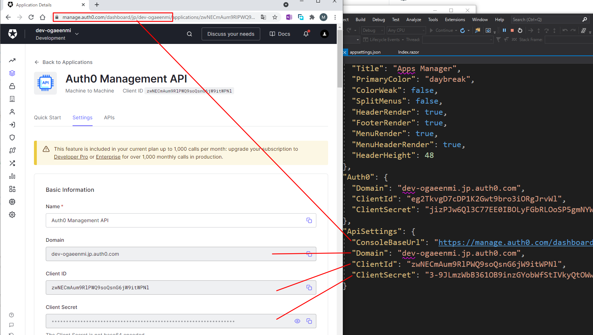Follow the Developer Pro link
Image resolution: width=593 pixels, height=335 pixels.
71,157
